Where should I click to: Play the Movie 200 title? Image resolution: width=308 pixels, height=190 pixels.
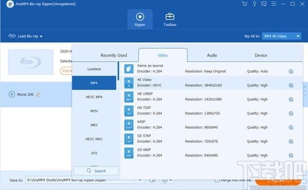12,95
